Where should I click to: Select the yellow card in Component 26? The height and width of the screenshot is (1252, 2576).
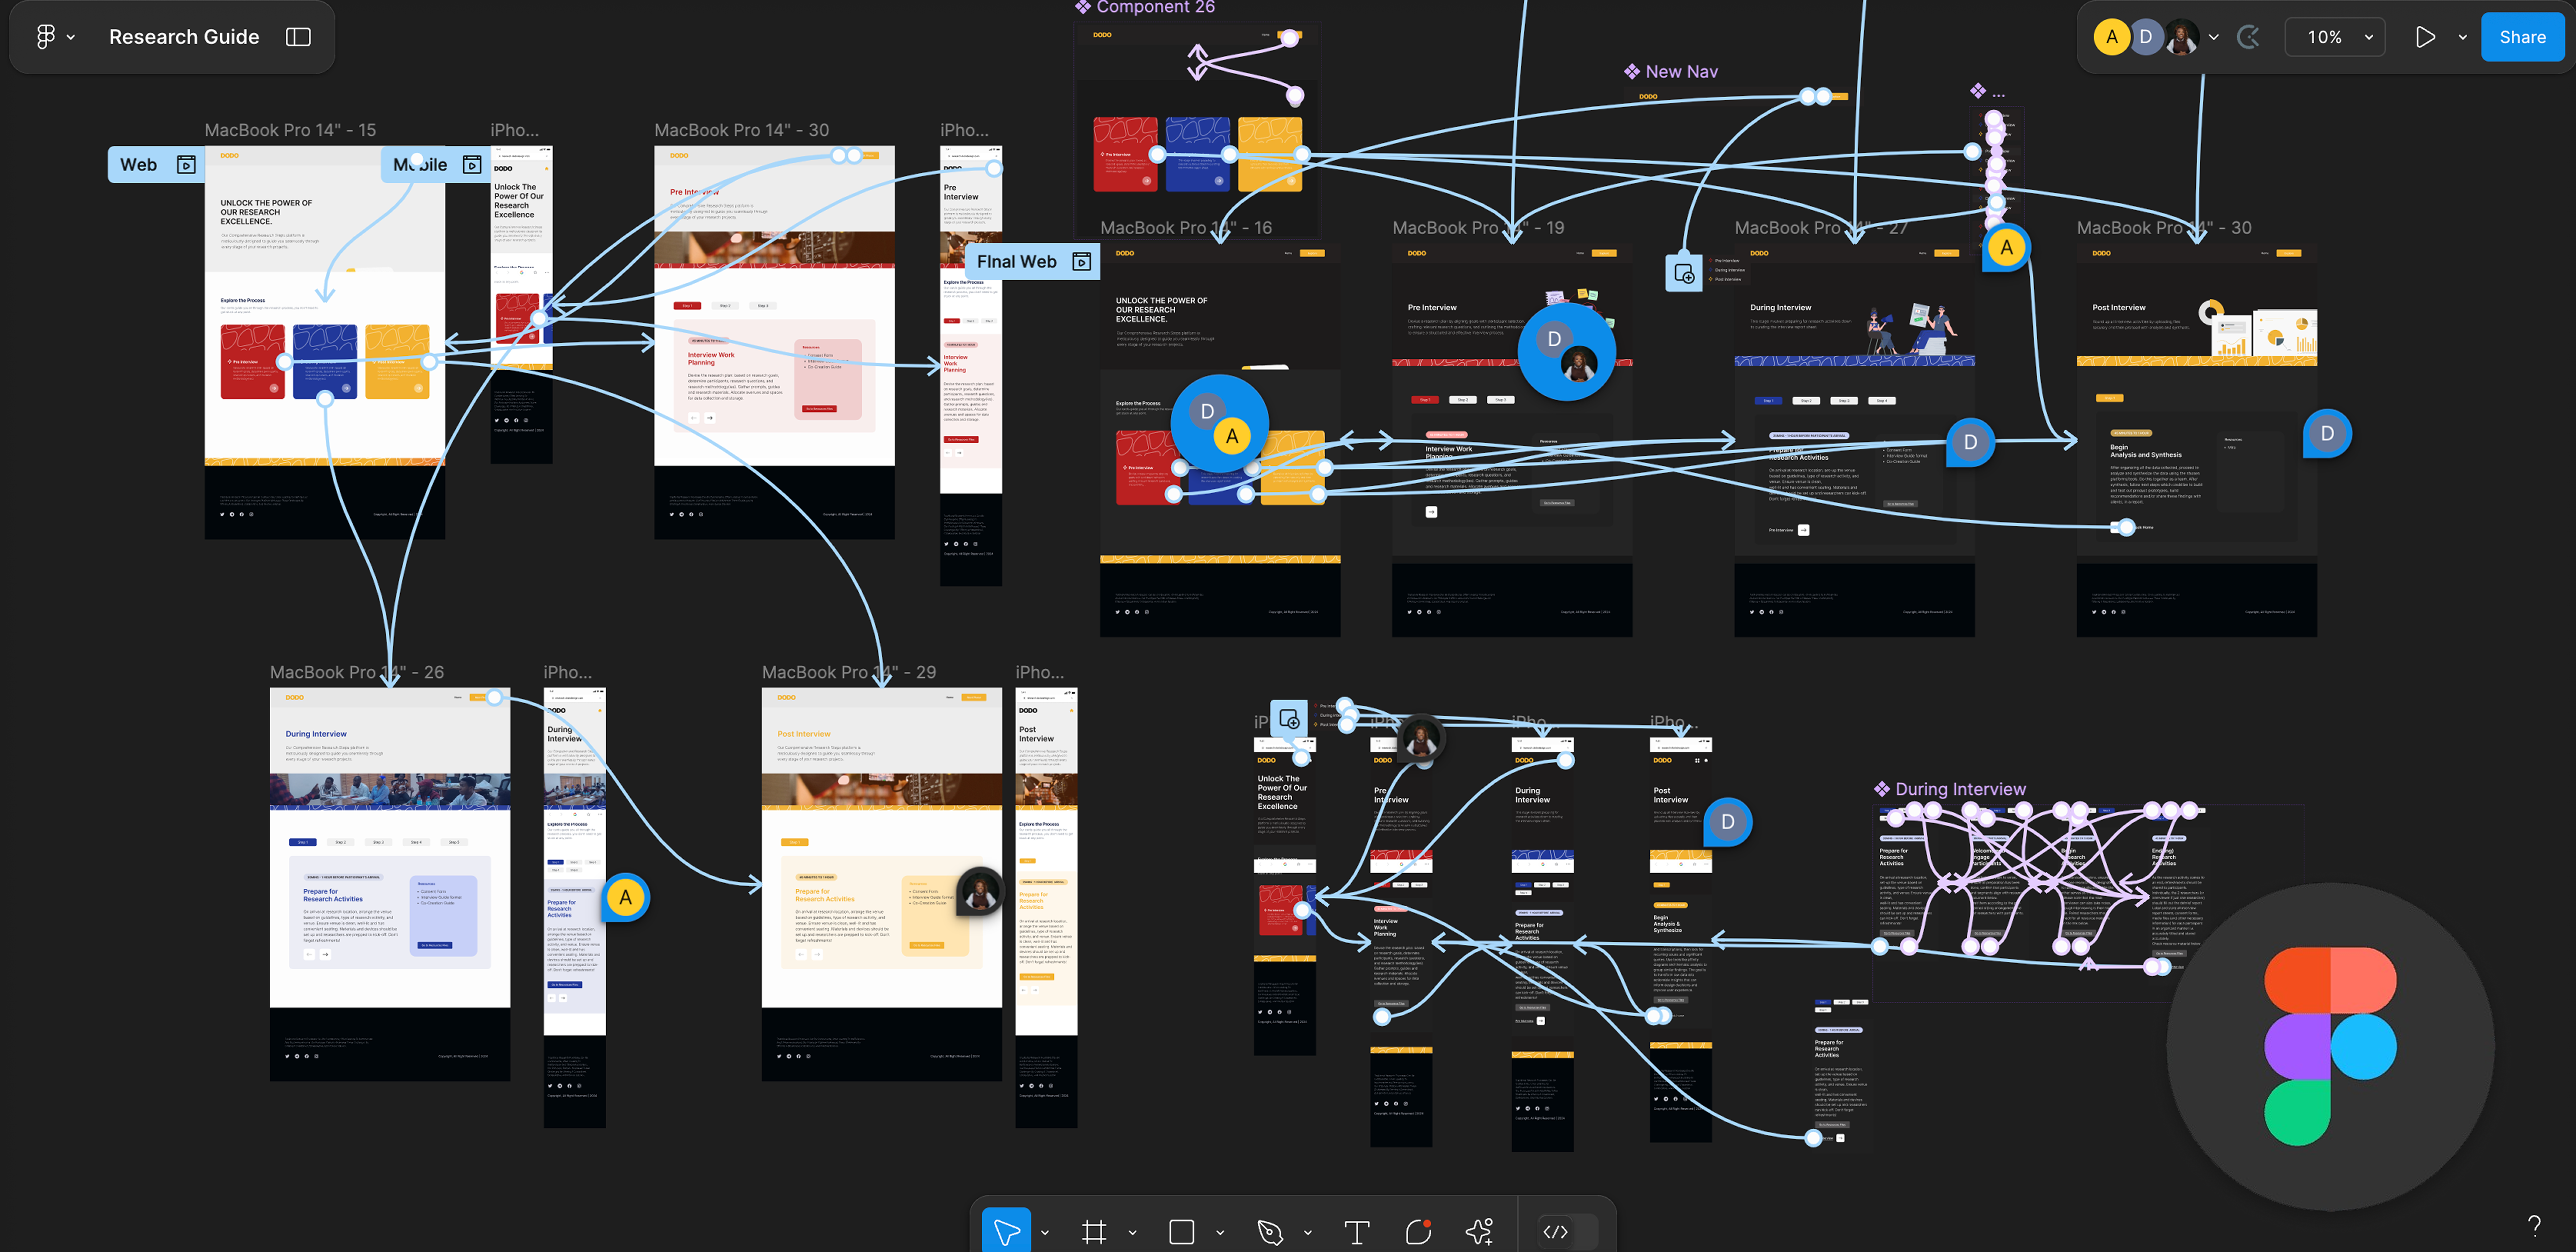pyautogui.click(x=1270, y=154)
